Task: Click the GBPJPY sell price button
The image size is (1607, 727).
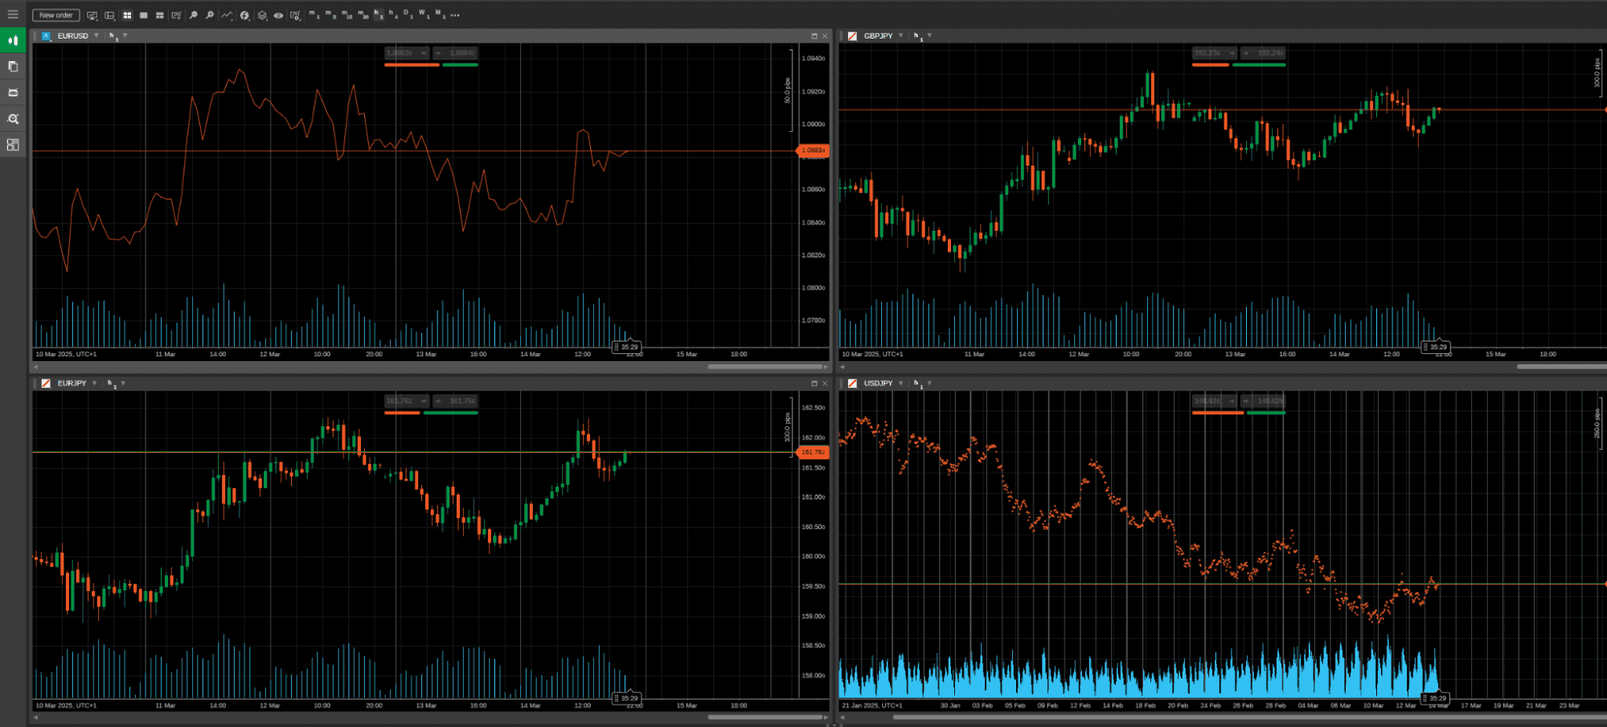Action: pyautogui.click(x=1214, y=53)
